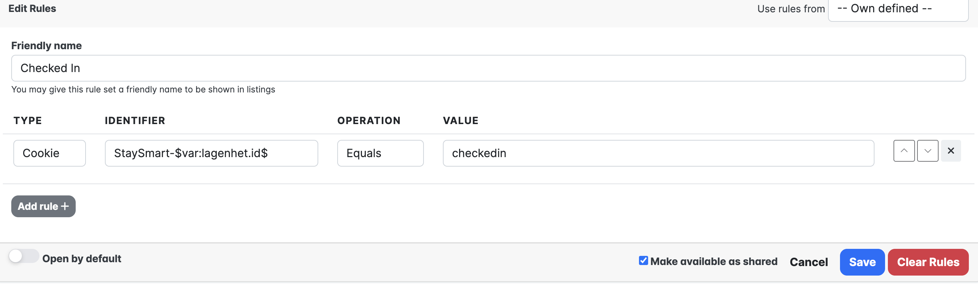Screen dimensions: 978x284
Task: Move rule up with the up chevron
Action: tap(904, 151)
